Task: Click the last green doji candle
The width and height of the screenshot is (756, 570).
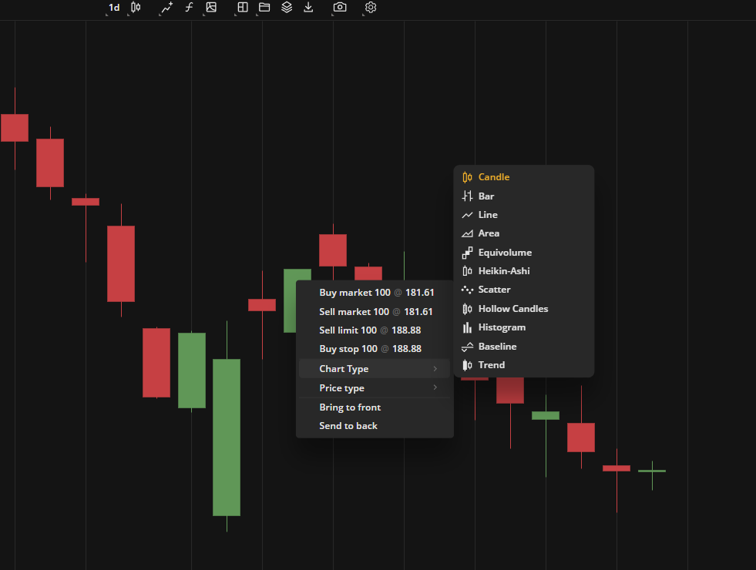Action: pyautogui.click(x=652, y=471)
